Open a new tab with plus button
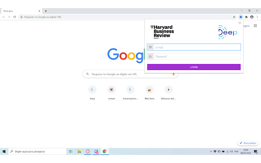 point(46,11)
